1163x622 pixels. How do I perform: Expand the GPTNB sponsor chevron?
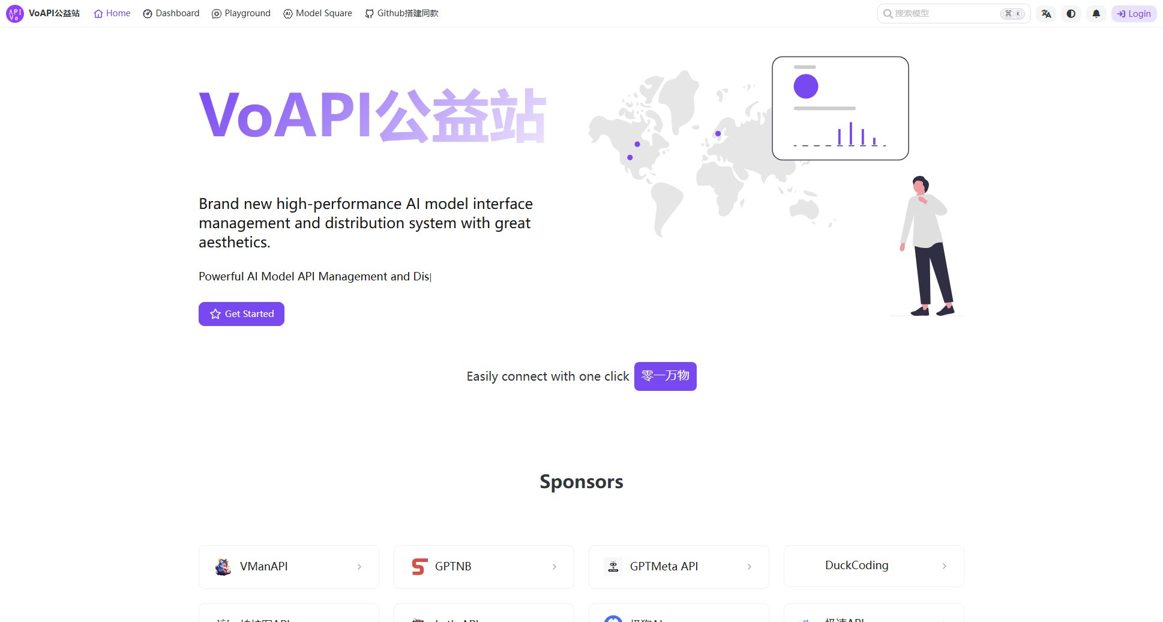point(554,567)
